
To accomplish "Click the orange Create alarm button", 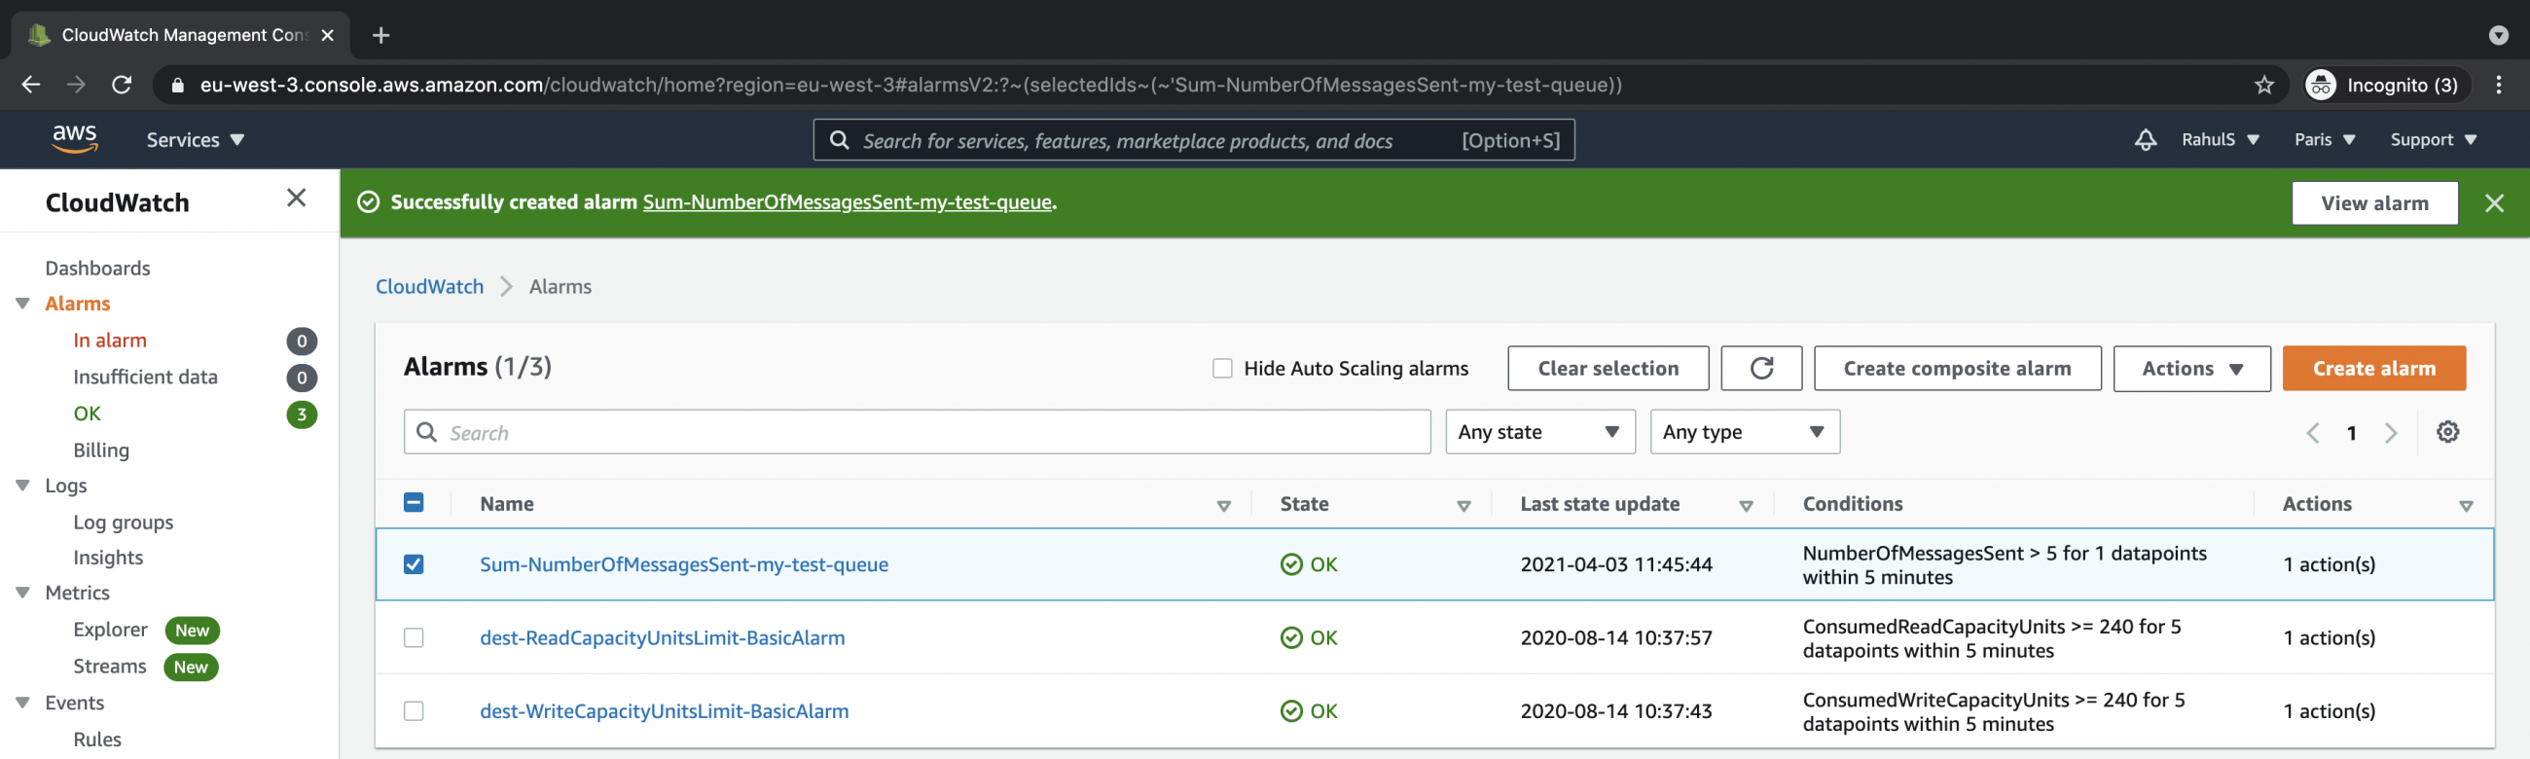I will [2373, 368].
